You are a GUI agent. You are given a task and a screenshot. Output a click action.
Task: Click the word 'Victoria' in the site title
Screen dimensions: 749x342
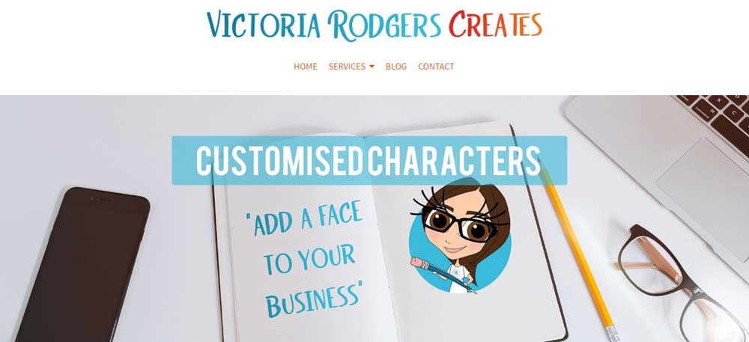click(263, 25)
